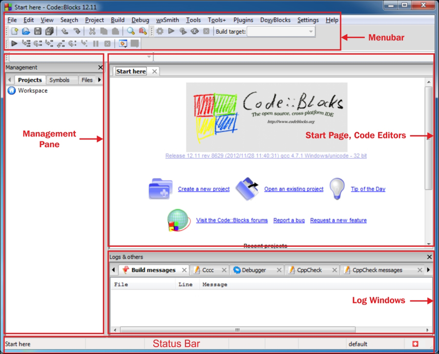Start debugging with the Debug/Continue icon
This screenshot has height=354, width=439.
pyautogui.click(x=14, y=43)
